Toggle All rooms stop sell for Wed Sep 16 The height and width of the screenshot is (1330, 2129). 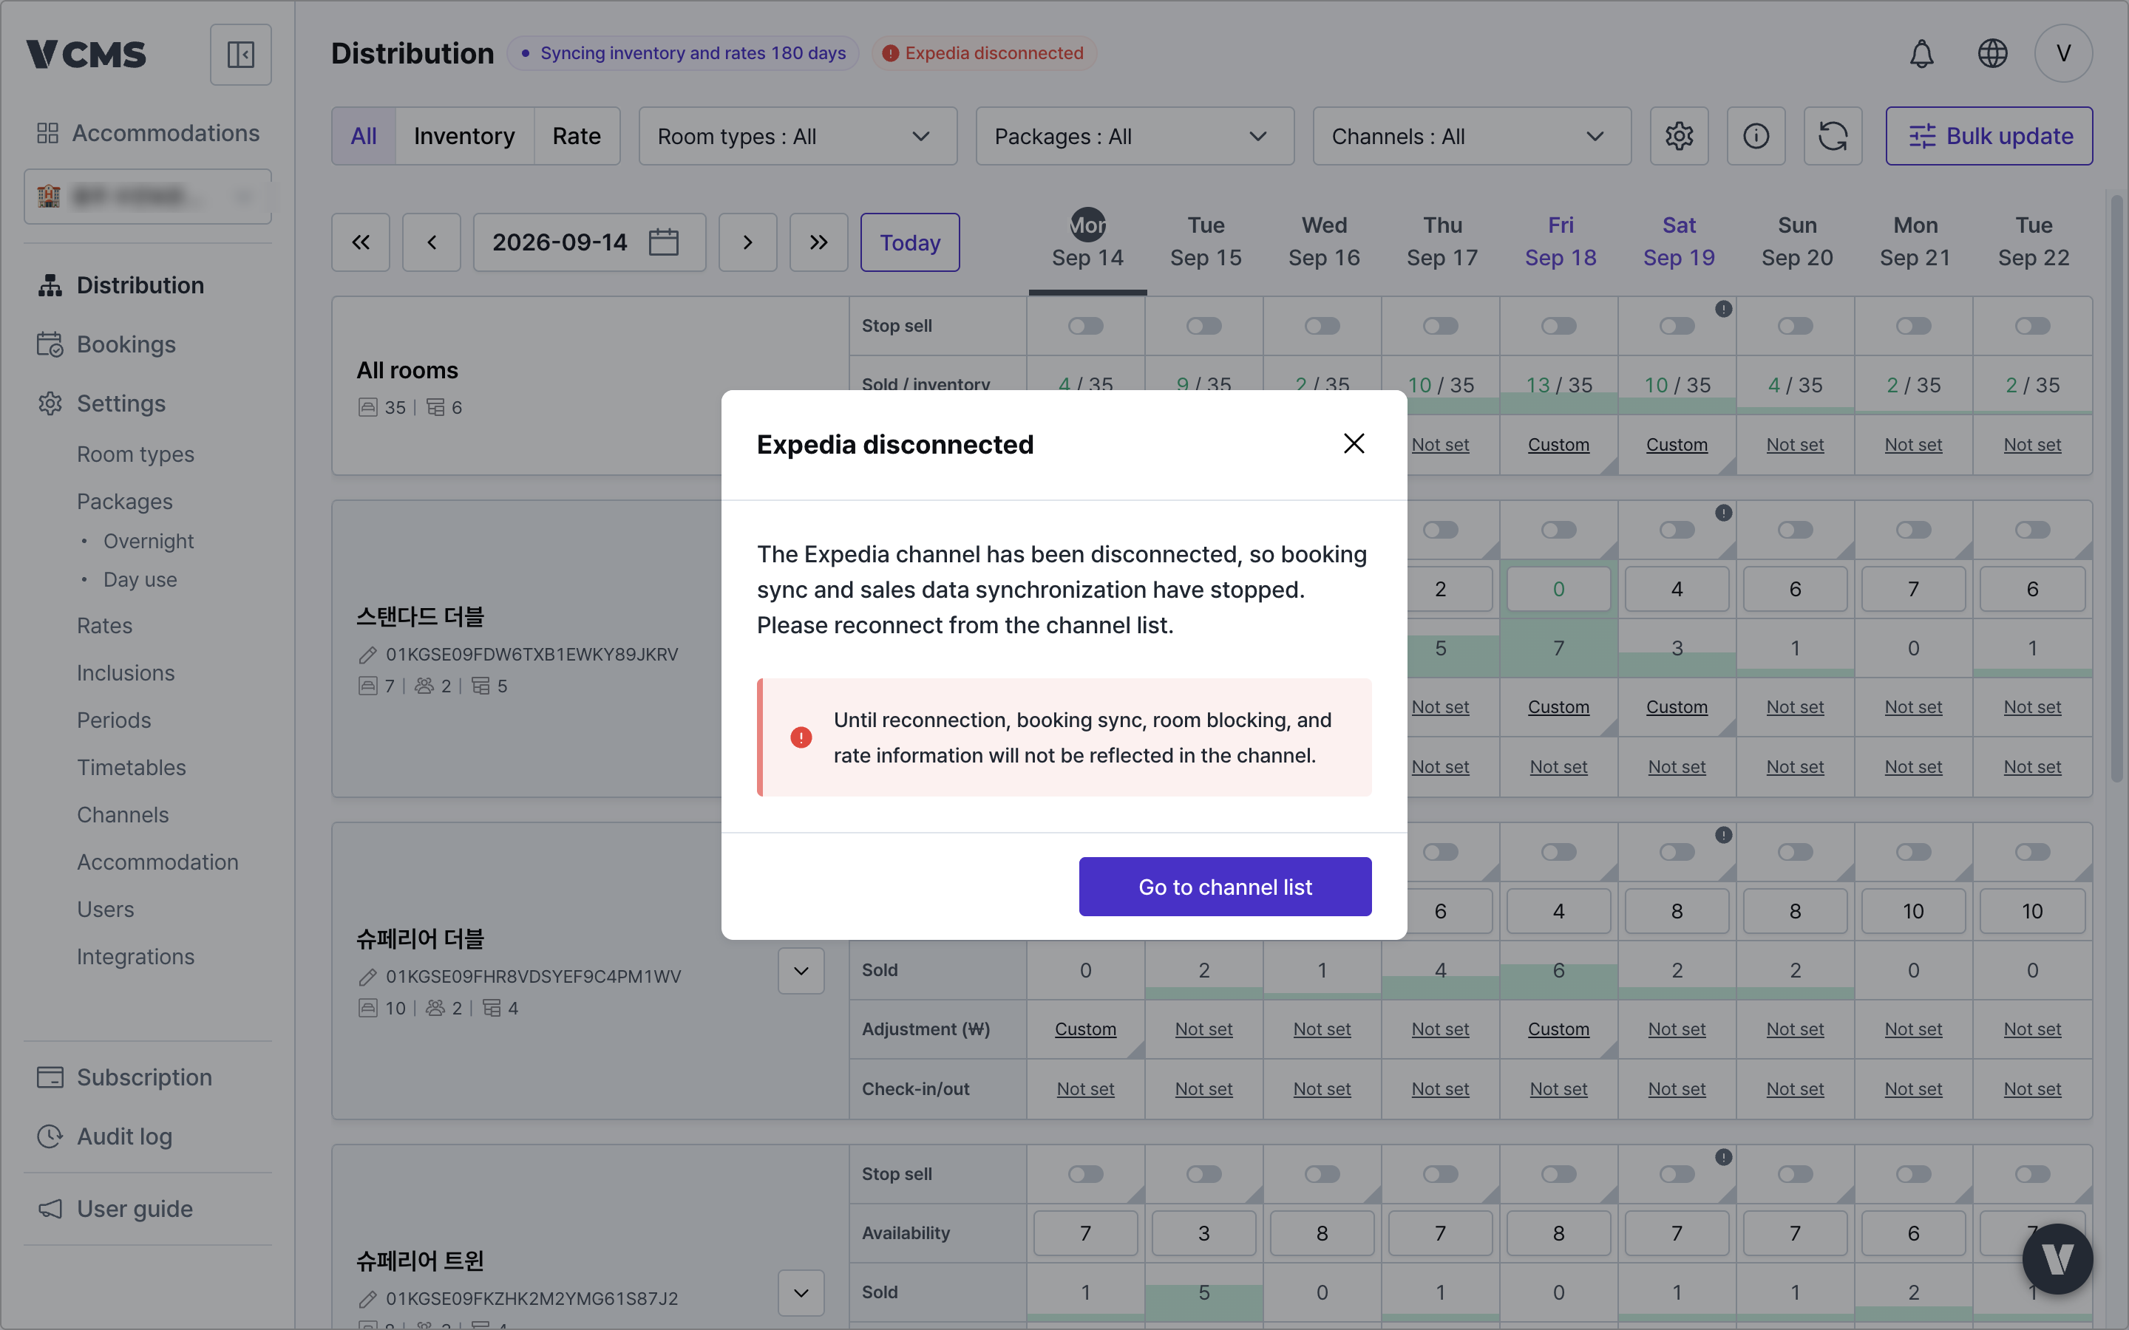click(x=1322, y=327)
